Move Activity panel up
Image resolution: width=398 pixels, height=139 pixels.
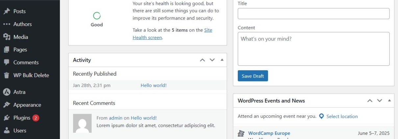click(203, 60)
